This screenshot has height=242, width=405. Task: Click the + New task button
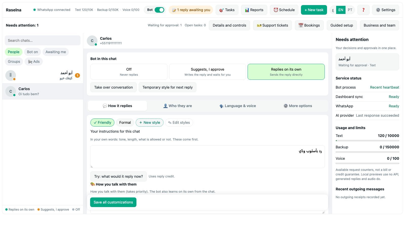coord(314,10)
